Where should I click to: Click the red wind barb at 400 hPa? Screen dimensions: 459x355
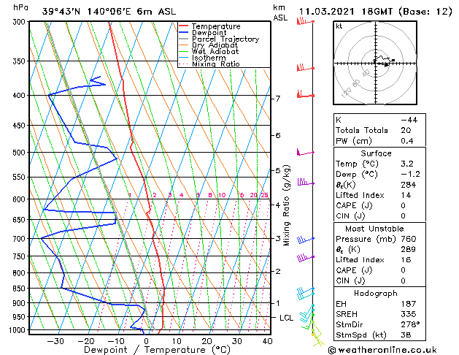pos(305,95)
